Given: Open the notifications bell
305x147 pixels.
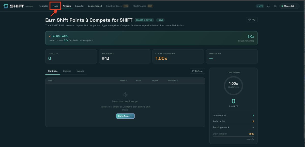Looking at the screenshot, I should [268, 6].
